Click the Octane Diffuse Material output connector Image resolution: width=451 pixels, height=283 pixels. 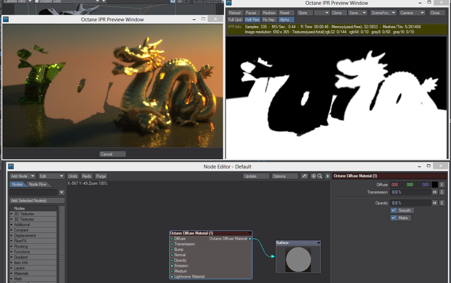pyautogui.click(x=250, y=239)
